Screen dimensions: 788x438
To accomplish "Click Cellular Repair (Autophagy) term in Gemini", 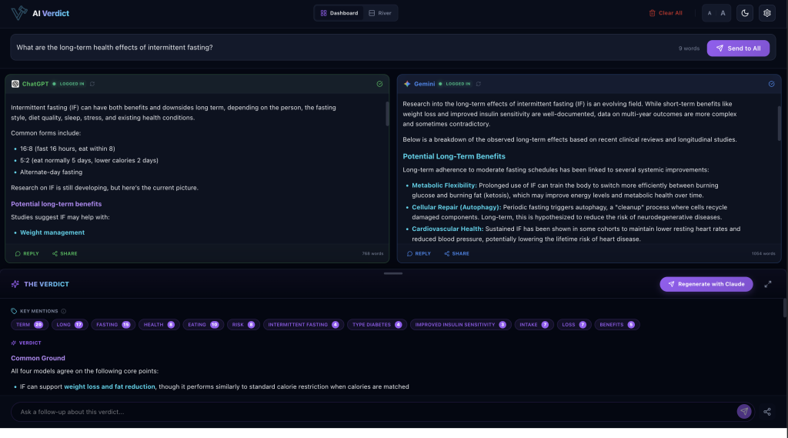I will pyautogui.click(x=456, y=207).
